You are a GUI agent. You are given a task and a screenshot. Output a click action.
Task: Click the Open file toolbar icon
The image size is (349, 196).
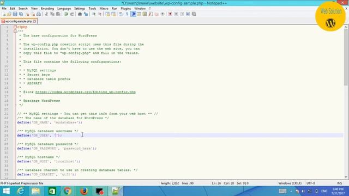click(9, 14)
